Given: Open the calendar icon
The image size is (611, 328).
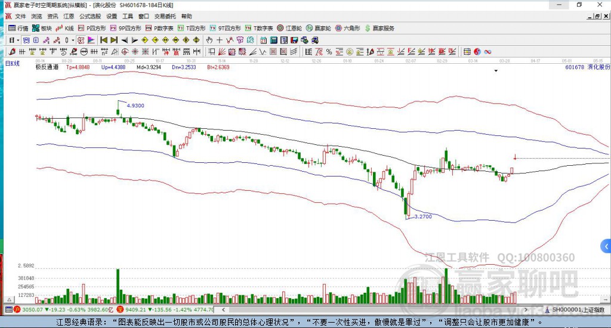Looking at the screenshot, I should click(263, 40).
